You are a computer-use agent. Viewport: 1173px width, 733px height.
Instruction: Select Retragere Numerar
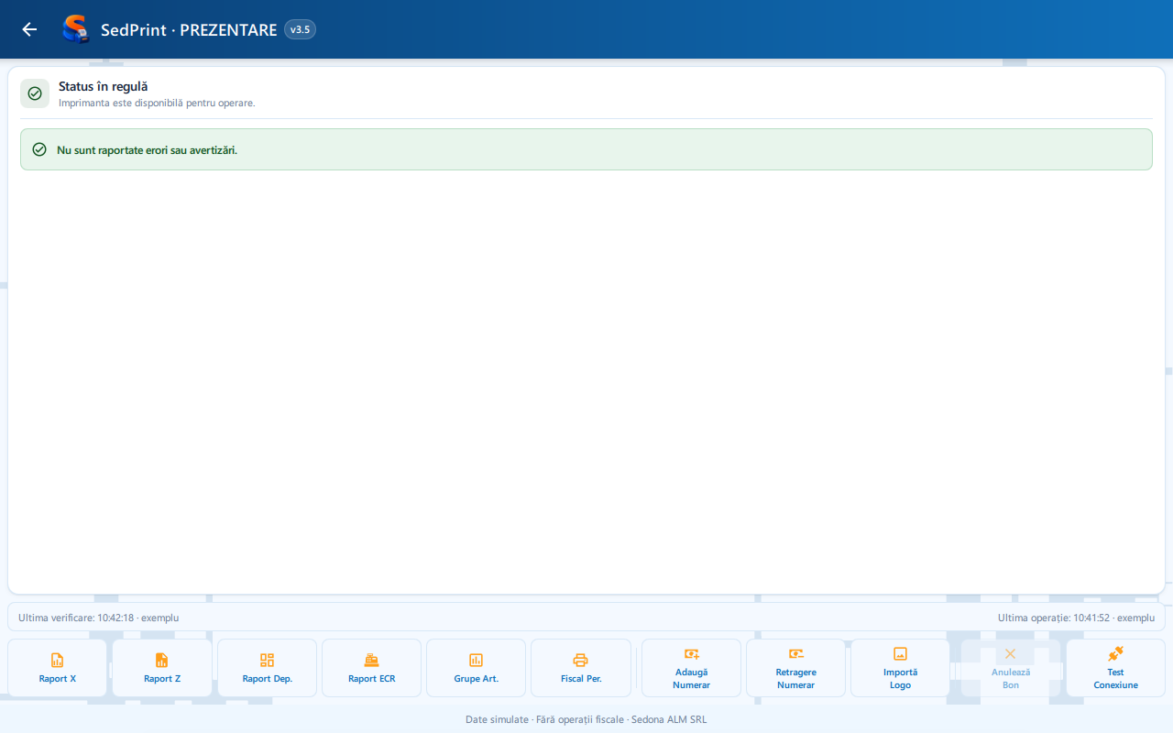coord(795,668)
